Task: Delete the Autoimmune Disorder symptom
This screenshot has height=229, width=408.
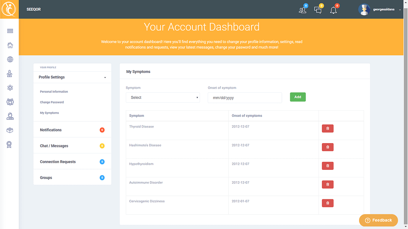Action: tap(328, 185)
